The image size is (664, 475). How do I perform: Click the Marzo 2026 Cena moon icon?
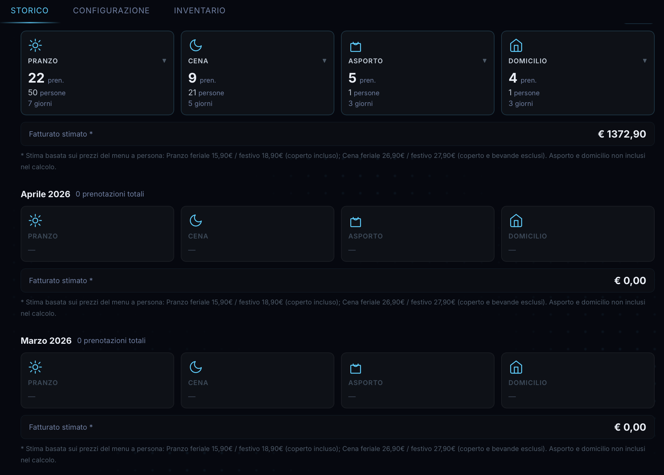(x=196, y=367)
